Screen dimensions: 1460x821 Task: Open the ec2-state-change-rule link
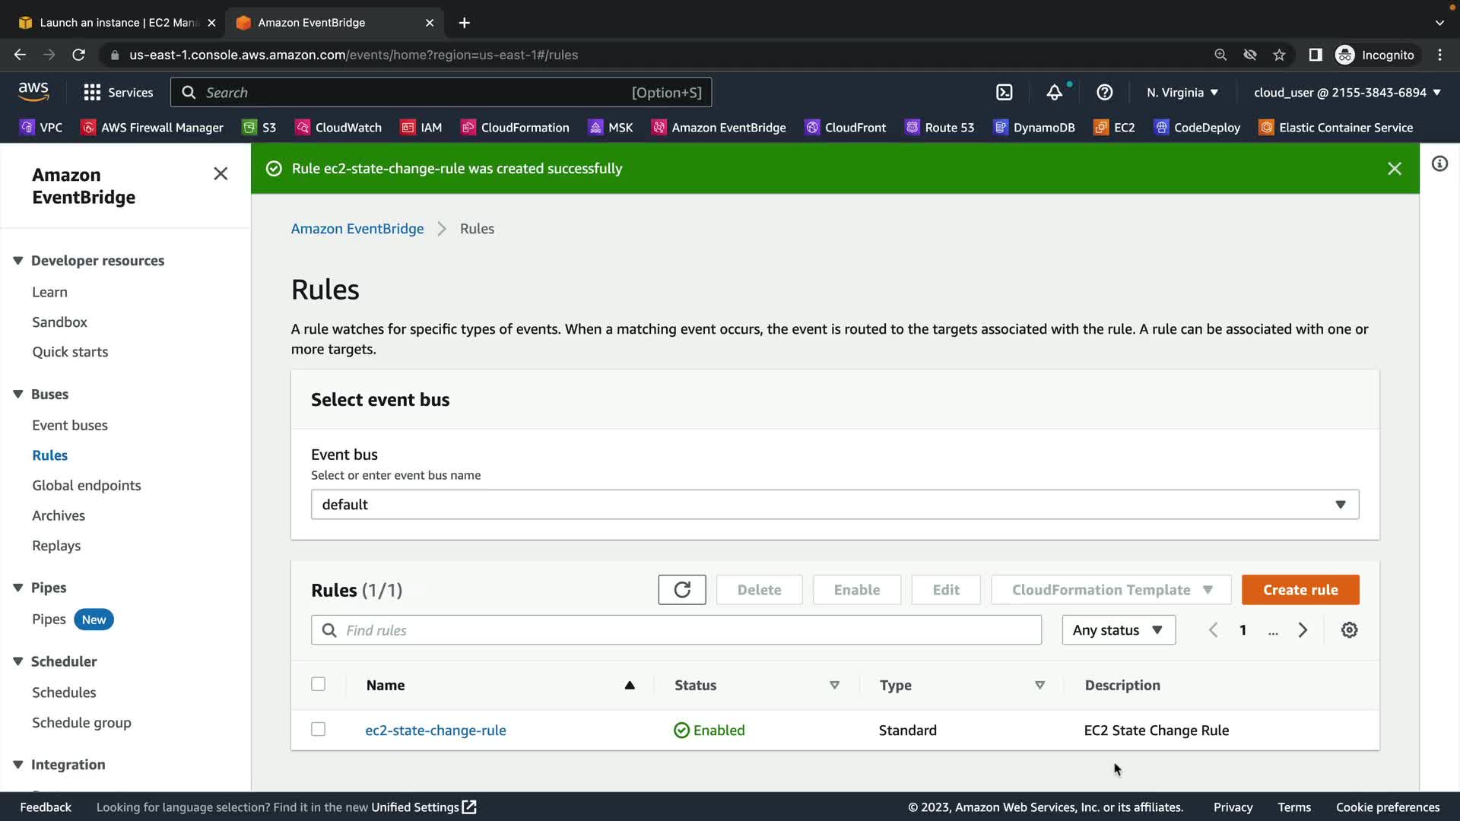point(435,731)
